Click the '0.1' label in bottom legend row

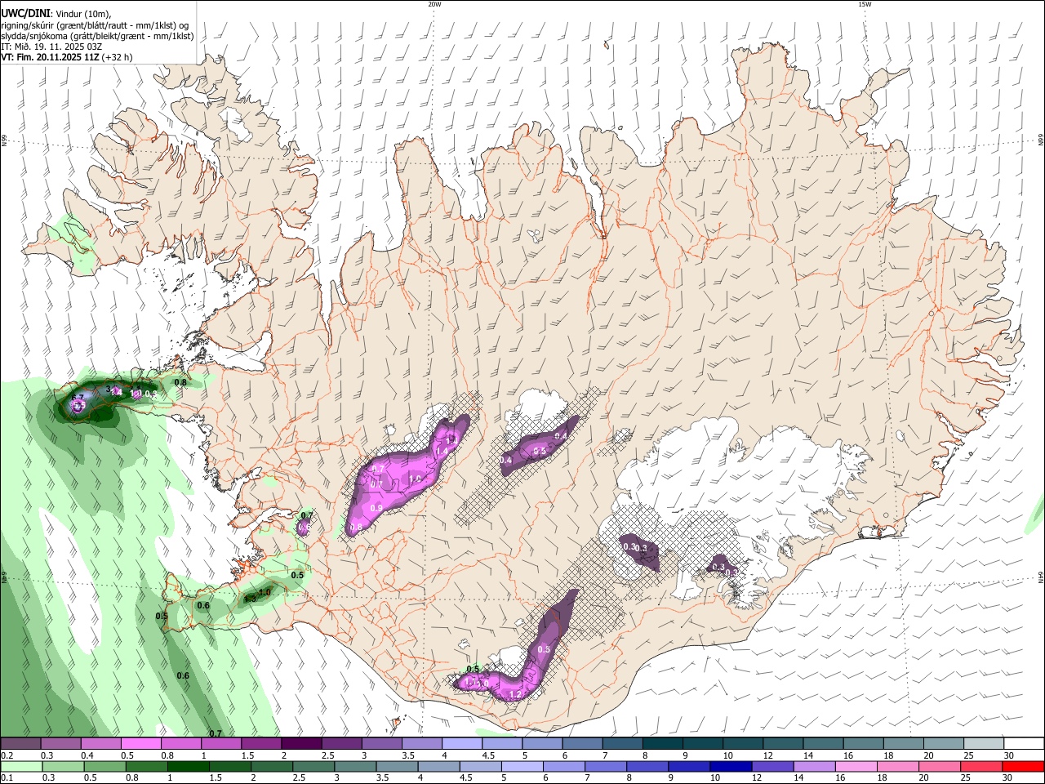click(x=7, y=778)
